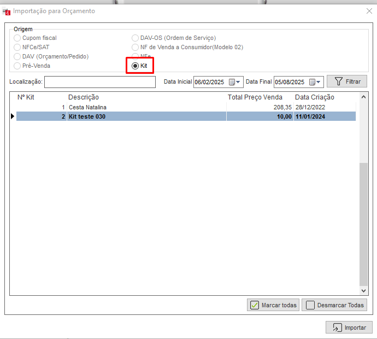Click the Filtrar funnel button
The image size is (377, 339).
point(347,81)
